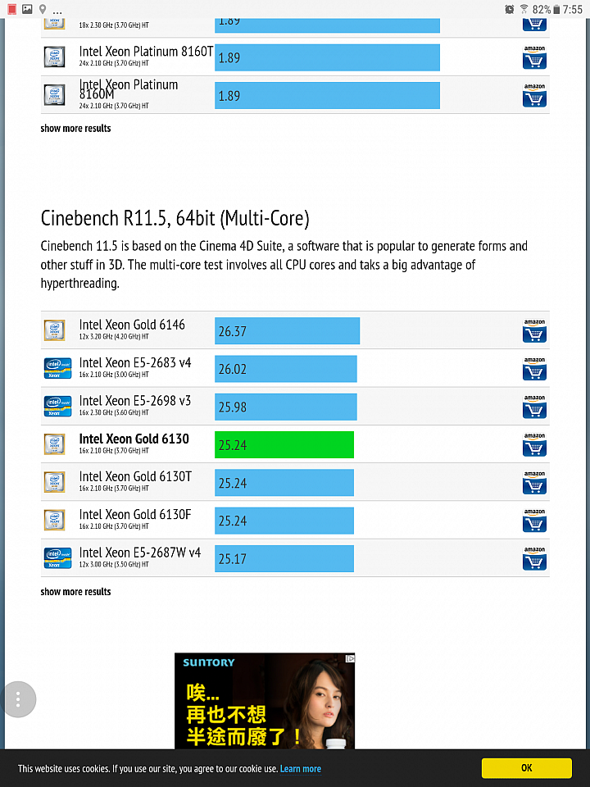This screenshot has width=590, height=787.
Task: Open Amazon cart for Xeon Gold 6130F
Action: coord(534,521)
